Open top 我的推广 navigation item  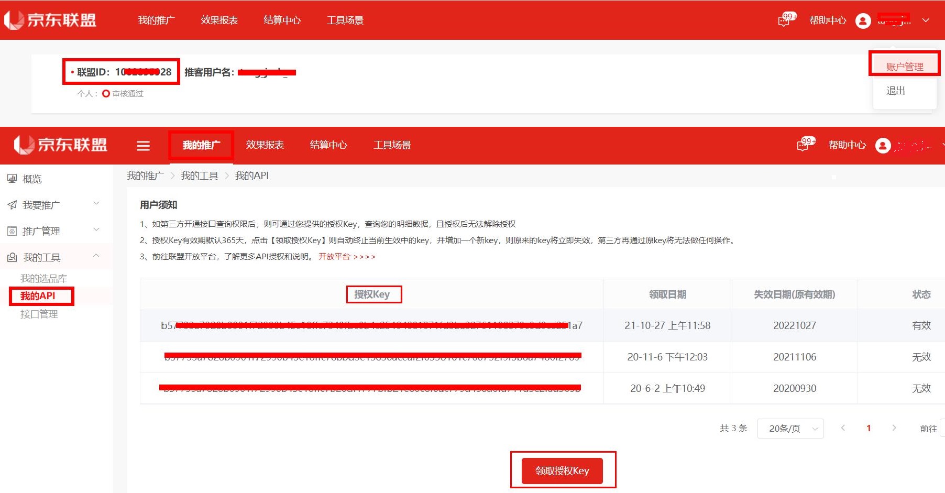(x=156, y=20)
